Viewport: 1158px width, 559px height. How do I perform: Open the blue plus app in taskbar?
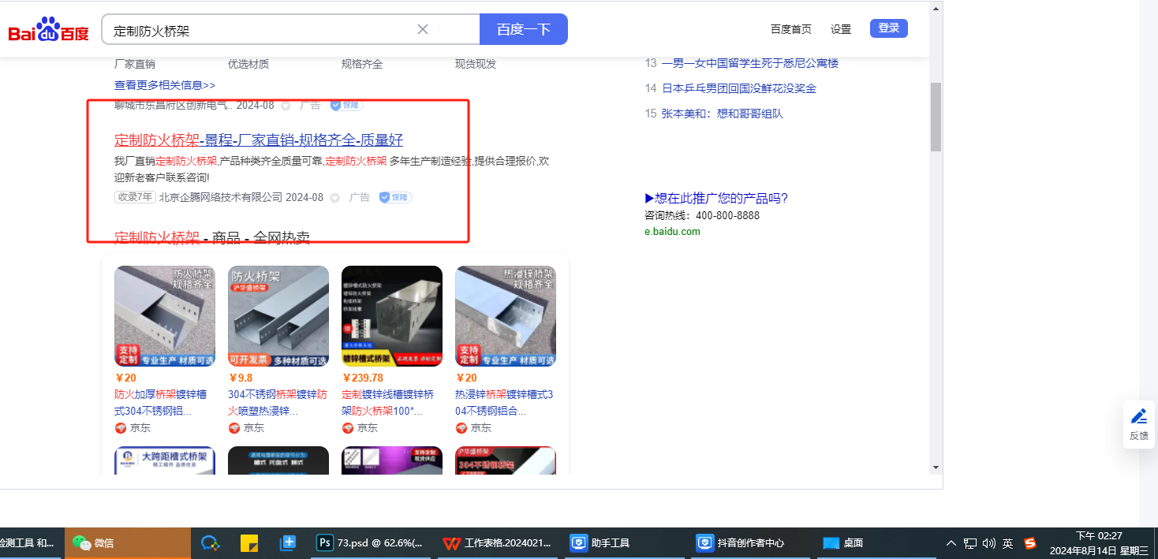click(288, 542)
